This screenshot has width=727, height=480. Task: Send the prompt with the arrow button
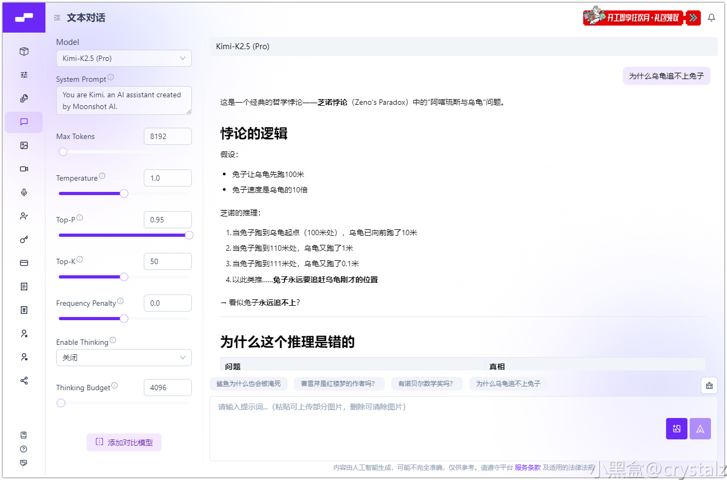pos(700,429)
